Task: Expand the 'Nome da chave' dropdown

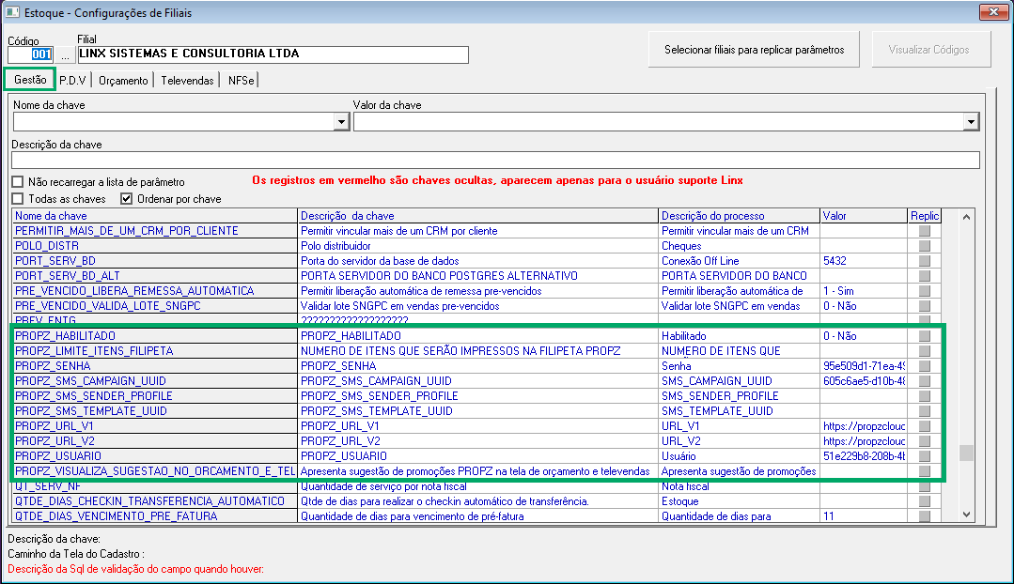Action: [x=341, y=122]
